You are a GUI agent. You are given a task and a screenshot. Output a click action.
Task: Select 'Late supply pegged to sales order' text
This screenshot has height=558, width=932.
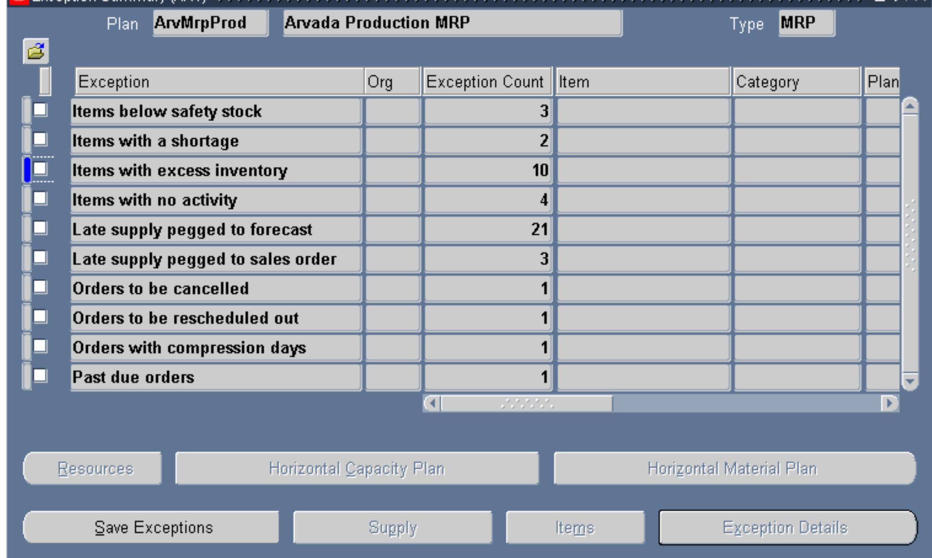[204, 259]
